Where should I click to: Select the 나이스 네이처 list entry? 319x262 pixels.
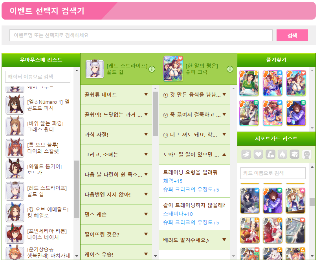[38, 234]
